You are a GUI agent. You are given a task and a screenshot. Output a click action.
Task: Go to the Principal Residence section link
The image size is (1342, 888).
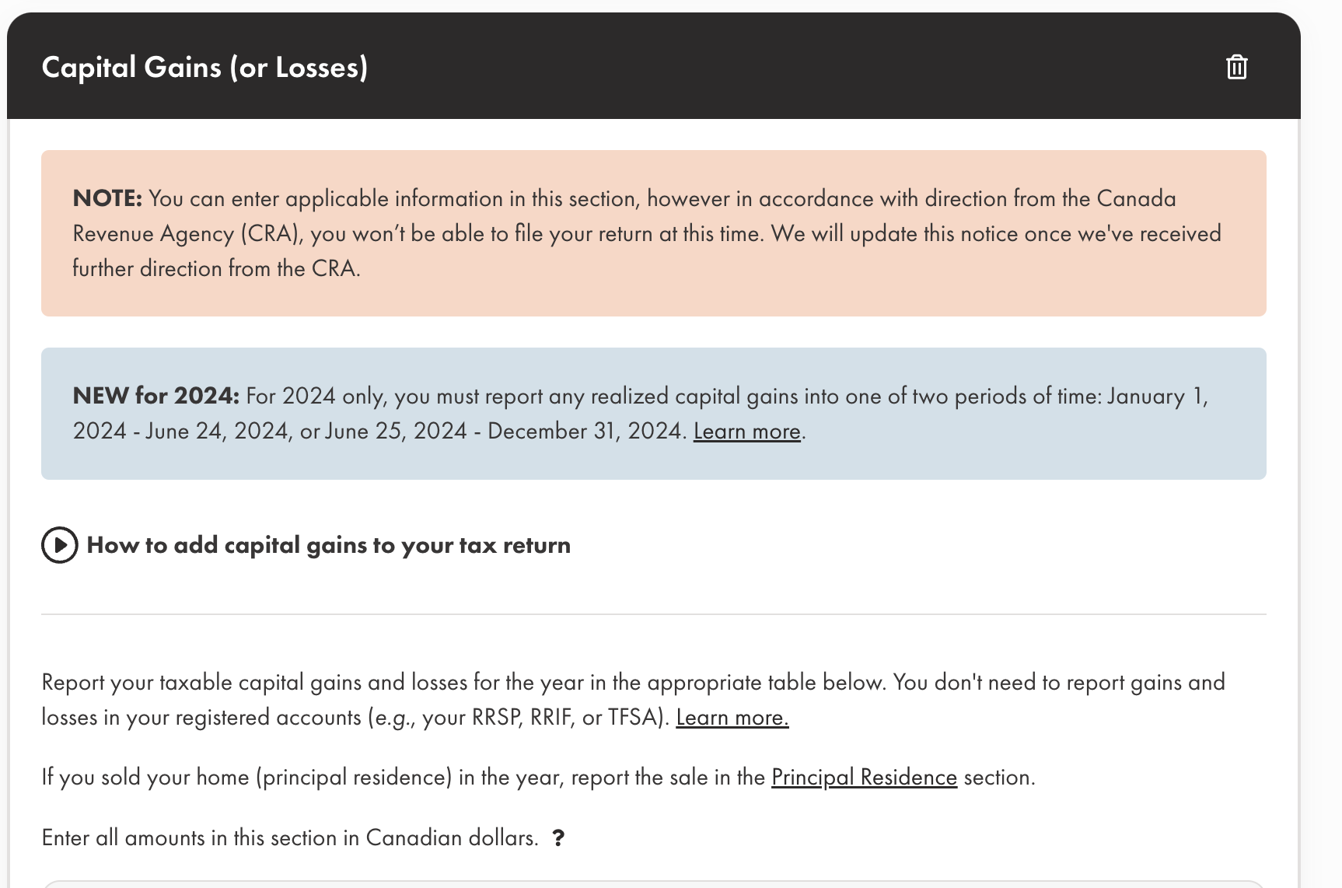pos(864,778)
